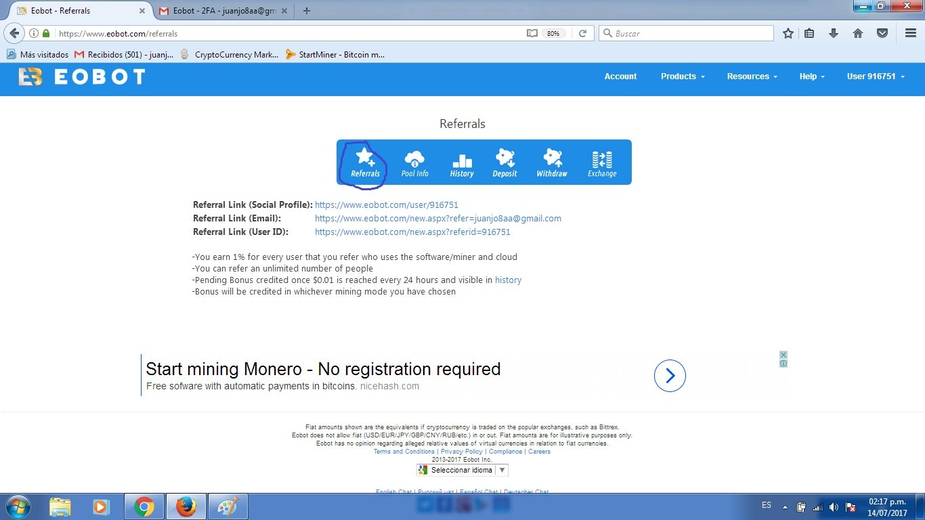
Task: Open the Deposit piggy bank icon
Action: tap(504, 162)
